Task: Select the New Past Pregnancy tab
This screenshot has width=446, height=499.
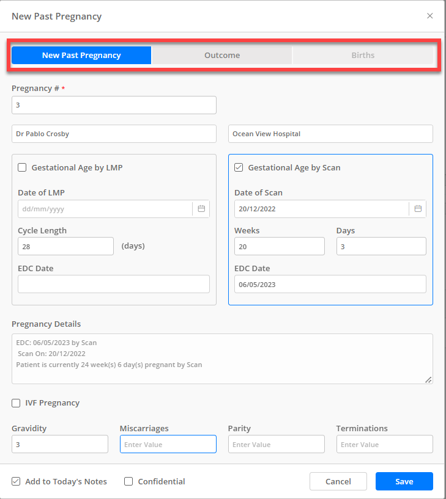Action: pyautogui.click(x=81, y=55)
